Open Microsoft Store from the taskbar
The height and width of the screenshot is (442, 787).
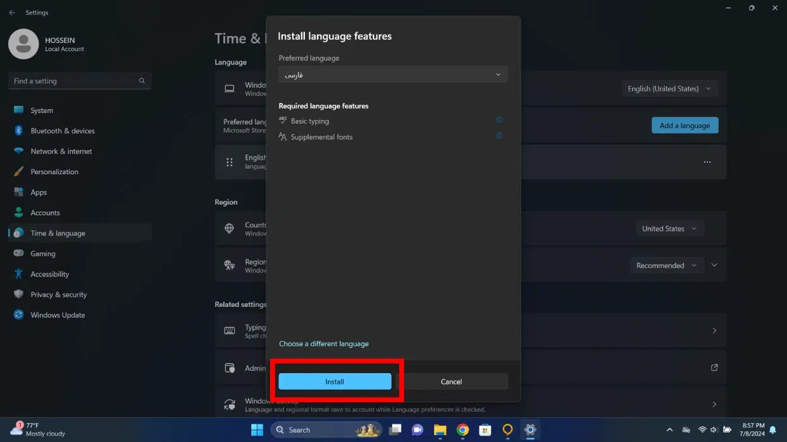coord(485,430)
